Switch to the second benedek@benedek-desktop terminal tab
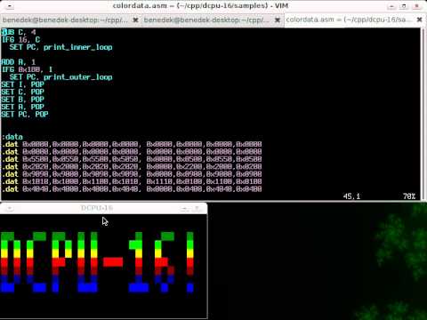 [x=206, y=20]
